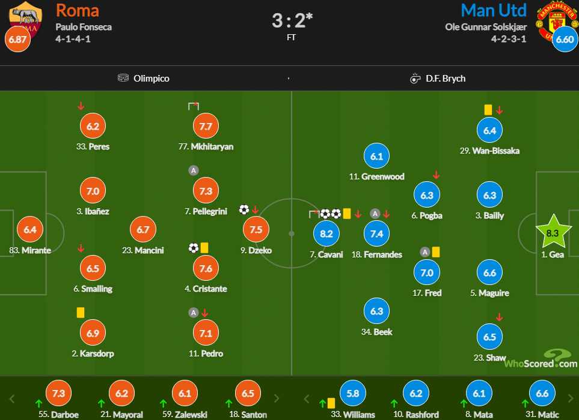The width and height of the screenshot is (579, 420).
Task: Click Karsdorp's yellow card icon
Action: (x=81, y=313)
